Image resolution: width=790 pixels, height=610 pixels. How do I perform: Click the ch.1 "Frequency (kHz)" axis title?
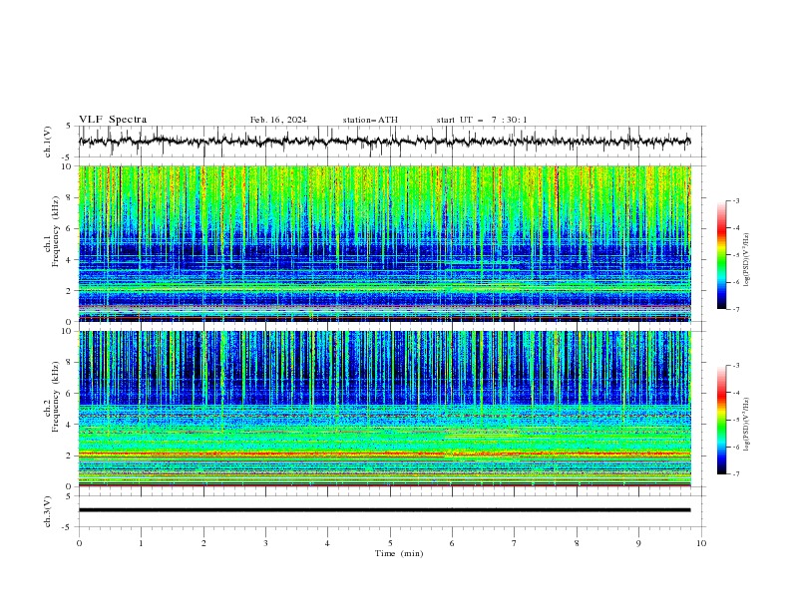tap(55, 232)
